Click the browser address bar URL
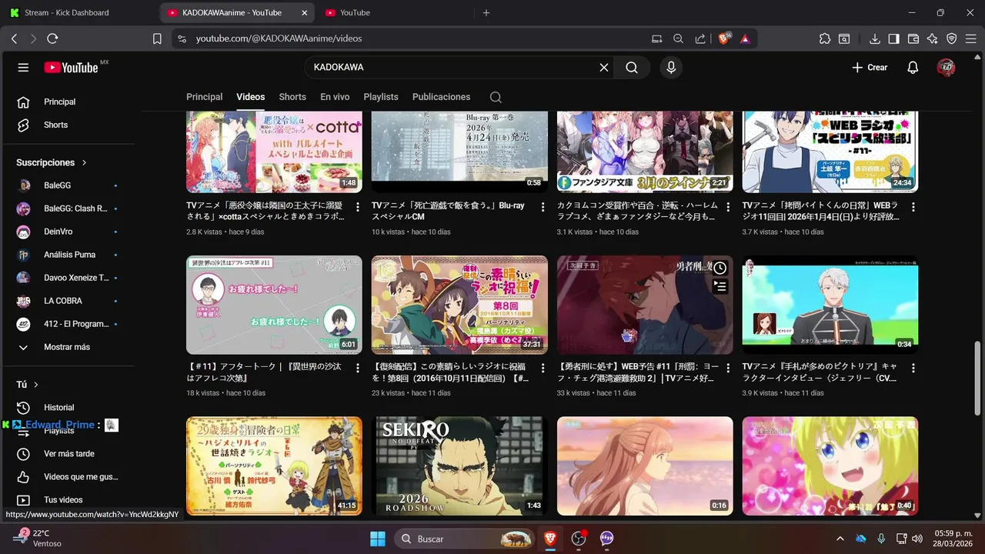This screenshot has height=554, width=985. 279,38
